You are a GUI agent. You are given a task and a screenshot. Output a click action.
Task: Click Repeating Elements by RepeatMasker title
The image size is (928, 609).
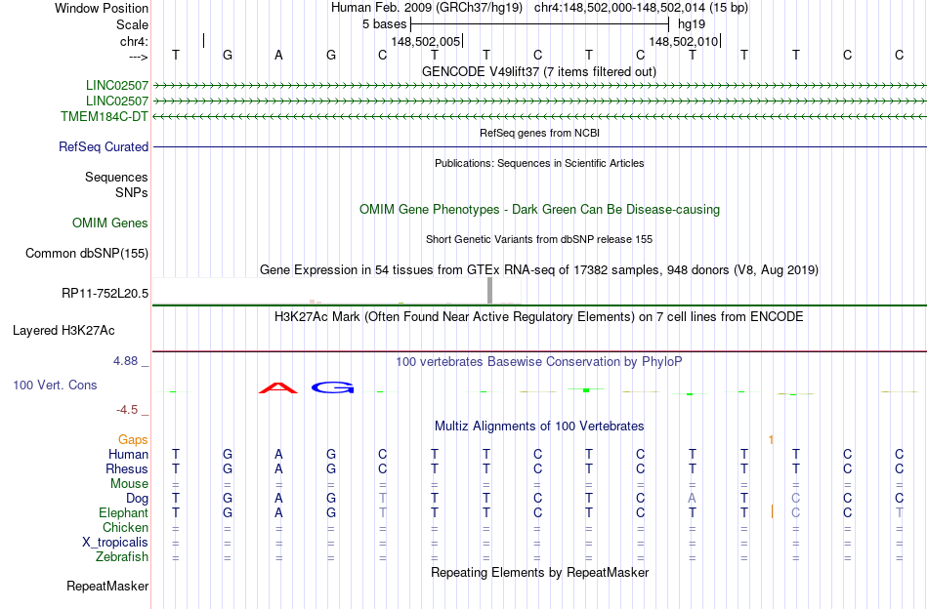coord(540,572)
